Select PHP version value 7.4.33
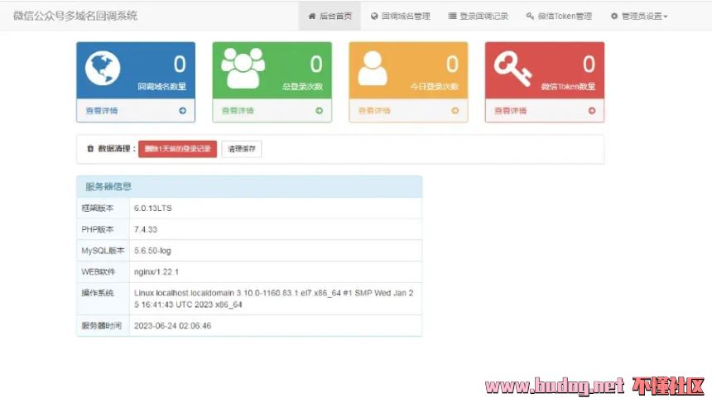 point(146,229)
